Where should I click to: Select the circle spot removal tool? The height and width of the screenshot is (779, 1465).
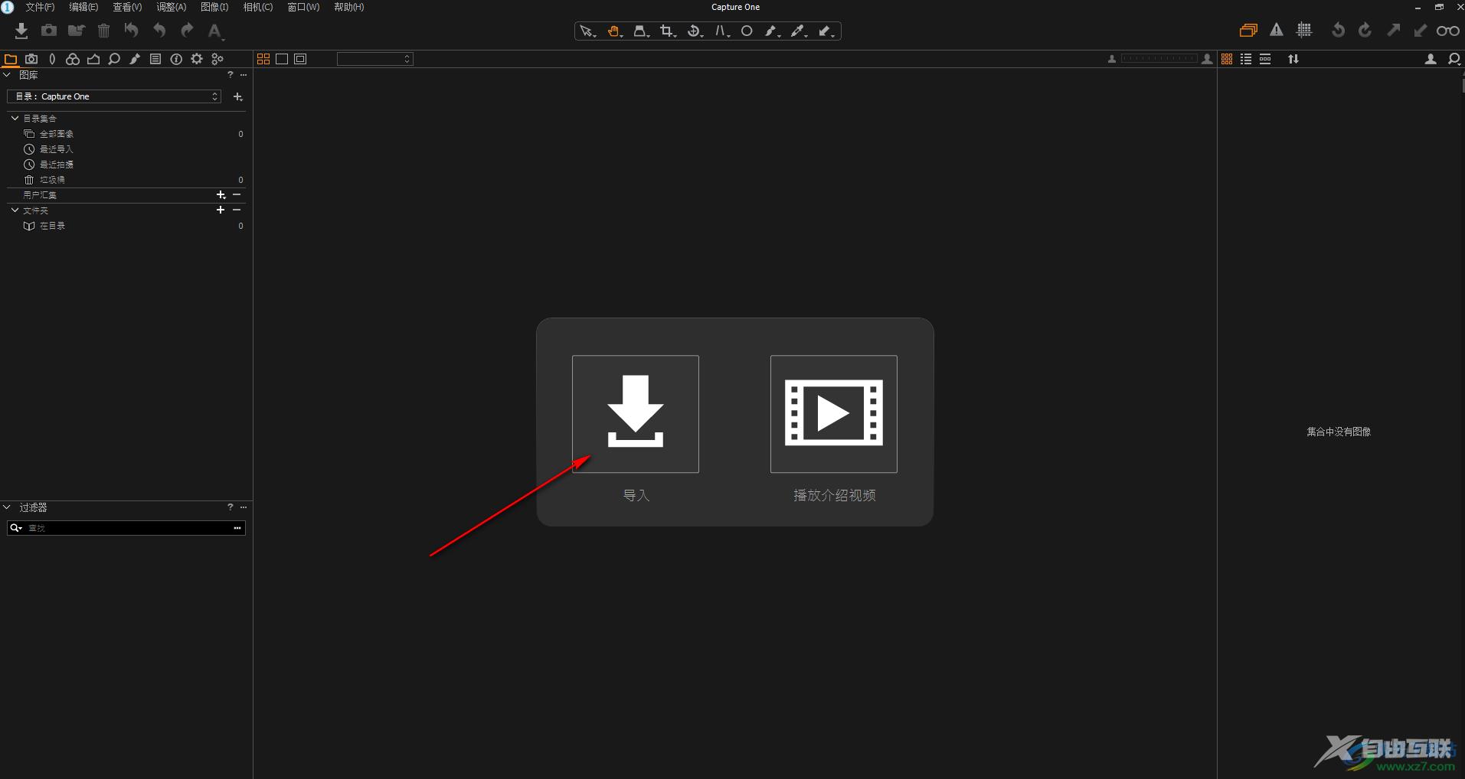747,31
